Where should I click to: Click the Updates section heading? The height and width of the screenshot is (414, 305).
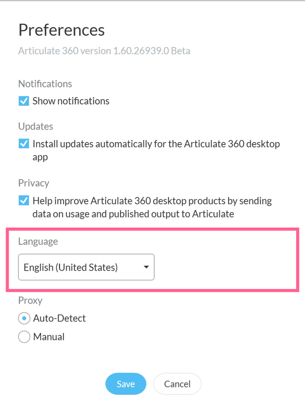tap(36, 126)
